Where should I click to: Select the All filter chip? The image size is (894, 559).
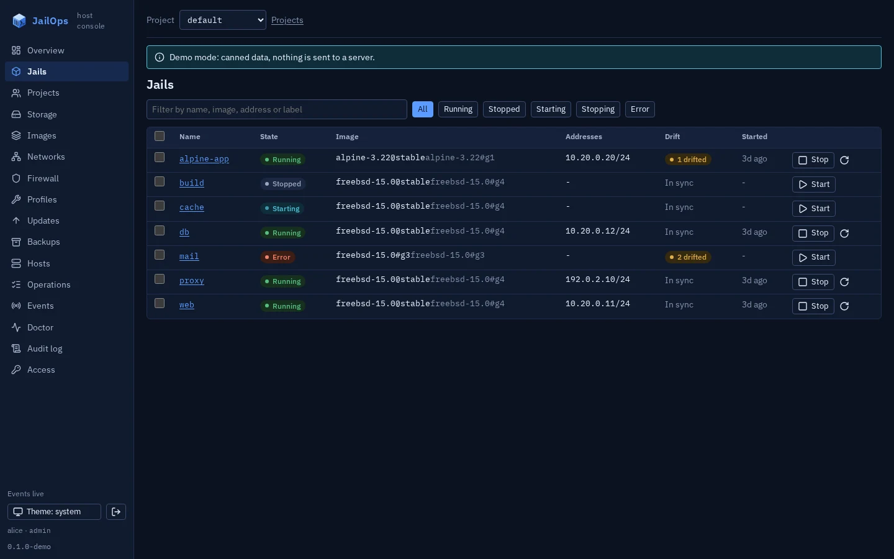423,109
